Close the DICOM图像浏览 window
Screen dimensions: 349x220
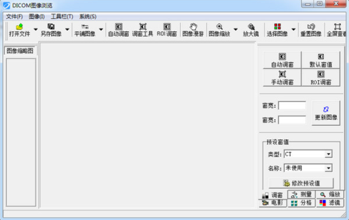(x=336, y=3)
